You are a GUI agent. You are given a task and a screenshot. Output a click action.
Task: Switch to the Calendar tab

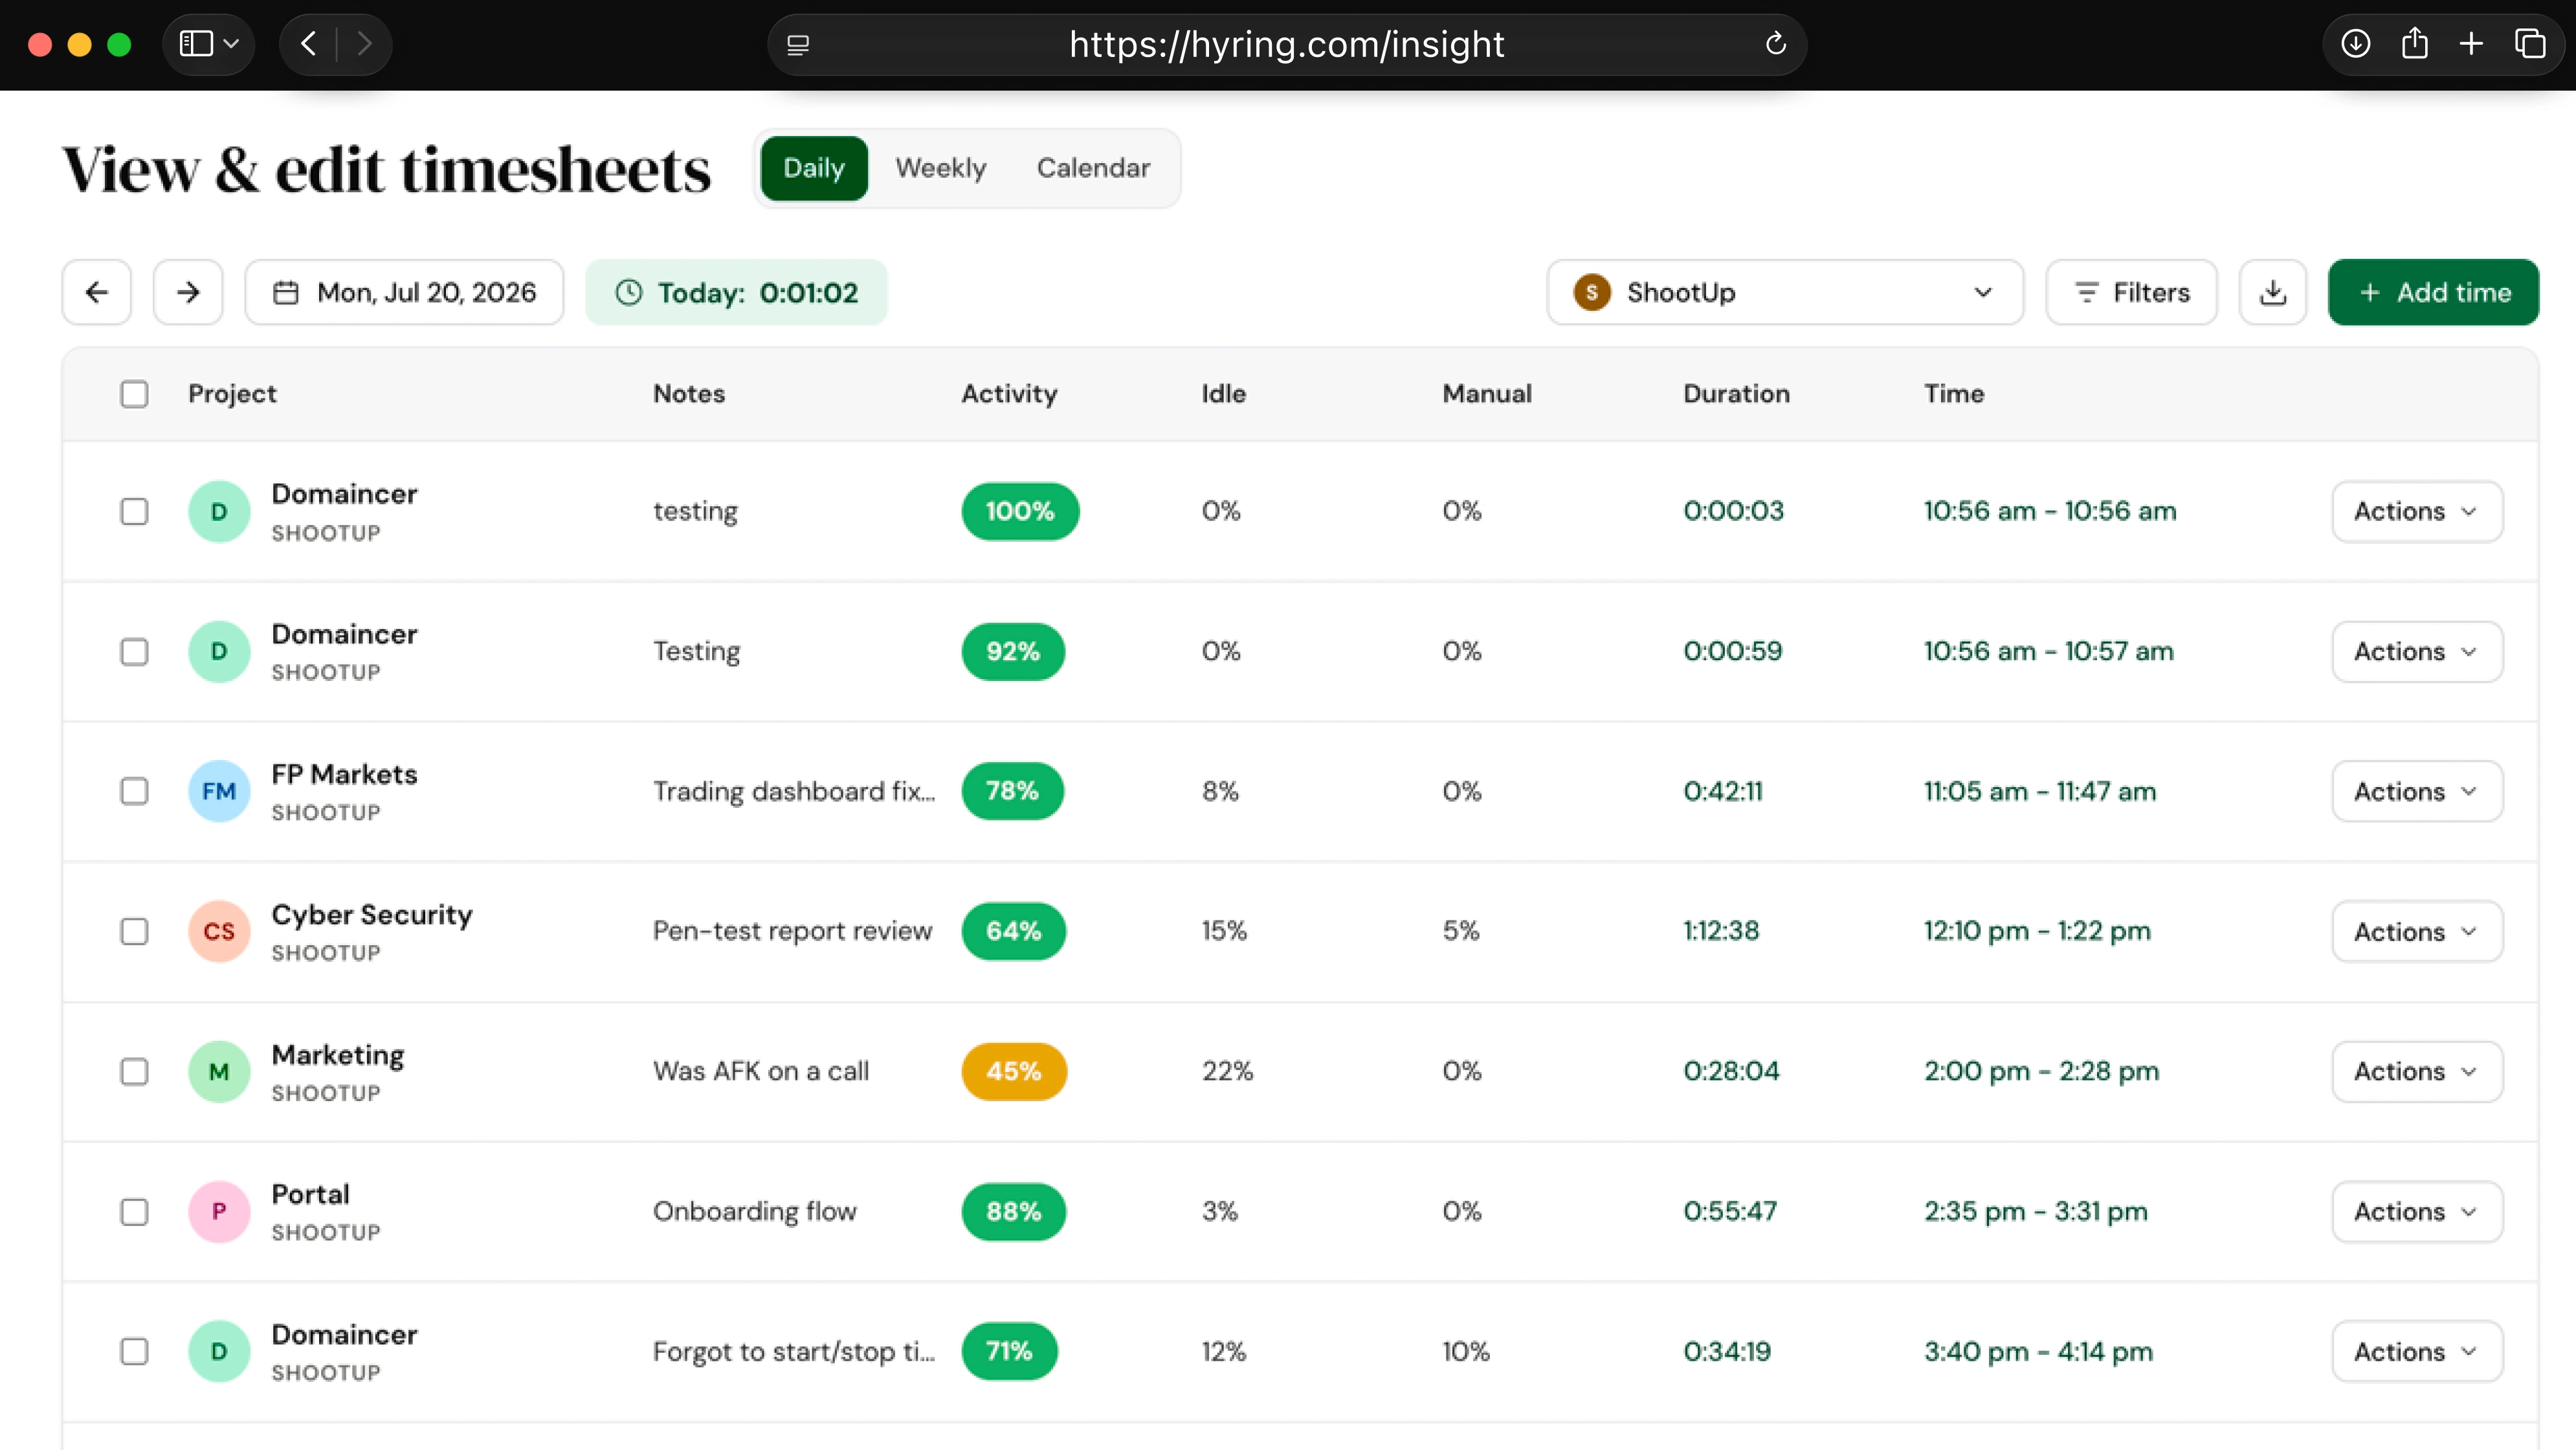tap(1093, 168)
